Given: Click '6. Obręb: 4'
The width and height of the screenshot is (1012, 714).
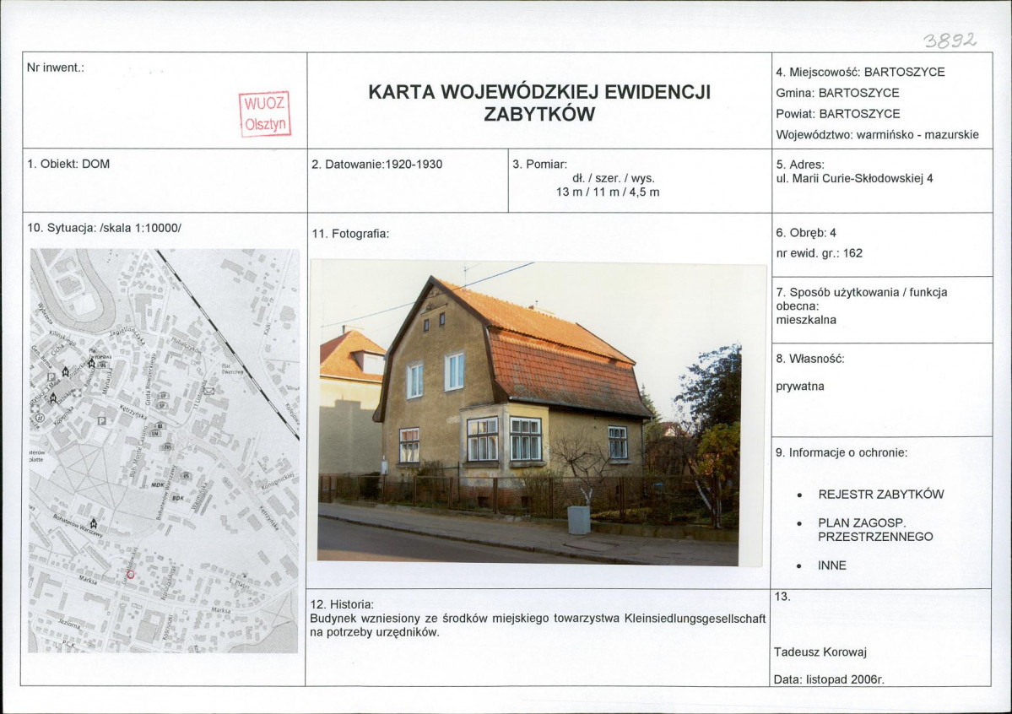Looking at the screenshot, I should point(806,232).
